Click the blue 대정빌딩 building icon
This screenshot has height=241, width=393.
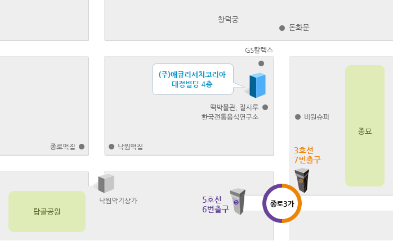click(x=257, y=85)
